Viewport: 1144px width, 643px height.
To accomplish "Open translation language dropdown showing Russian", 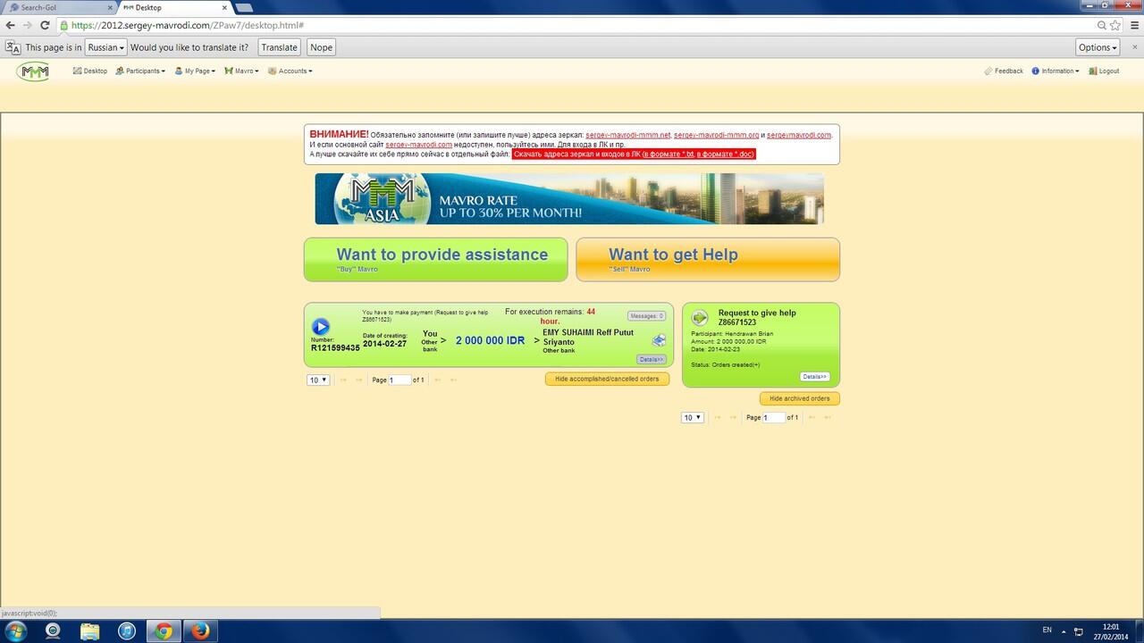I will [105, 47].
